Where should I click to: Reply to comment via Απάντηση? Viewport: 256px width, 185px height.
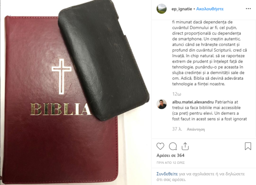pos(196,129)
